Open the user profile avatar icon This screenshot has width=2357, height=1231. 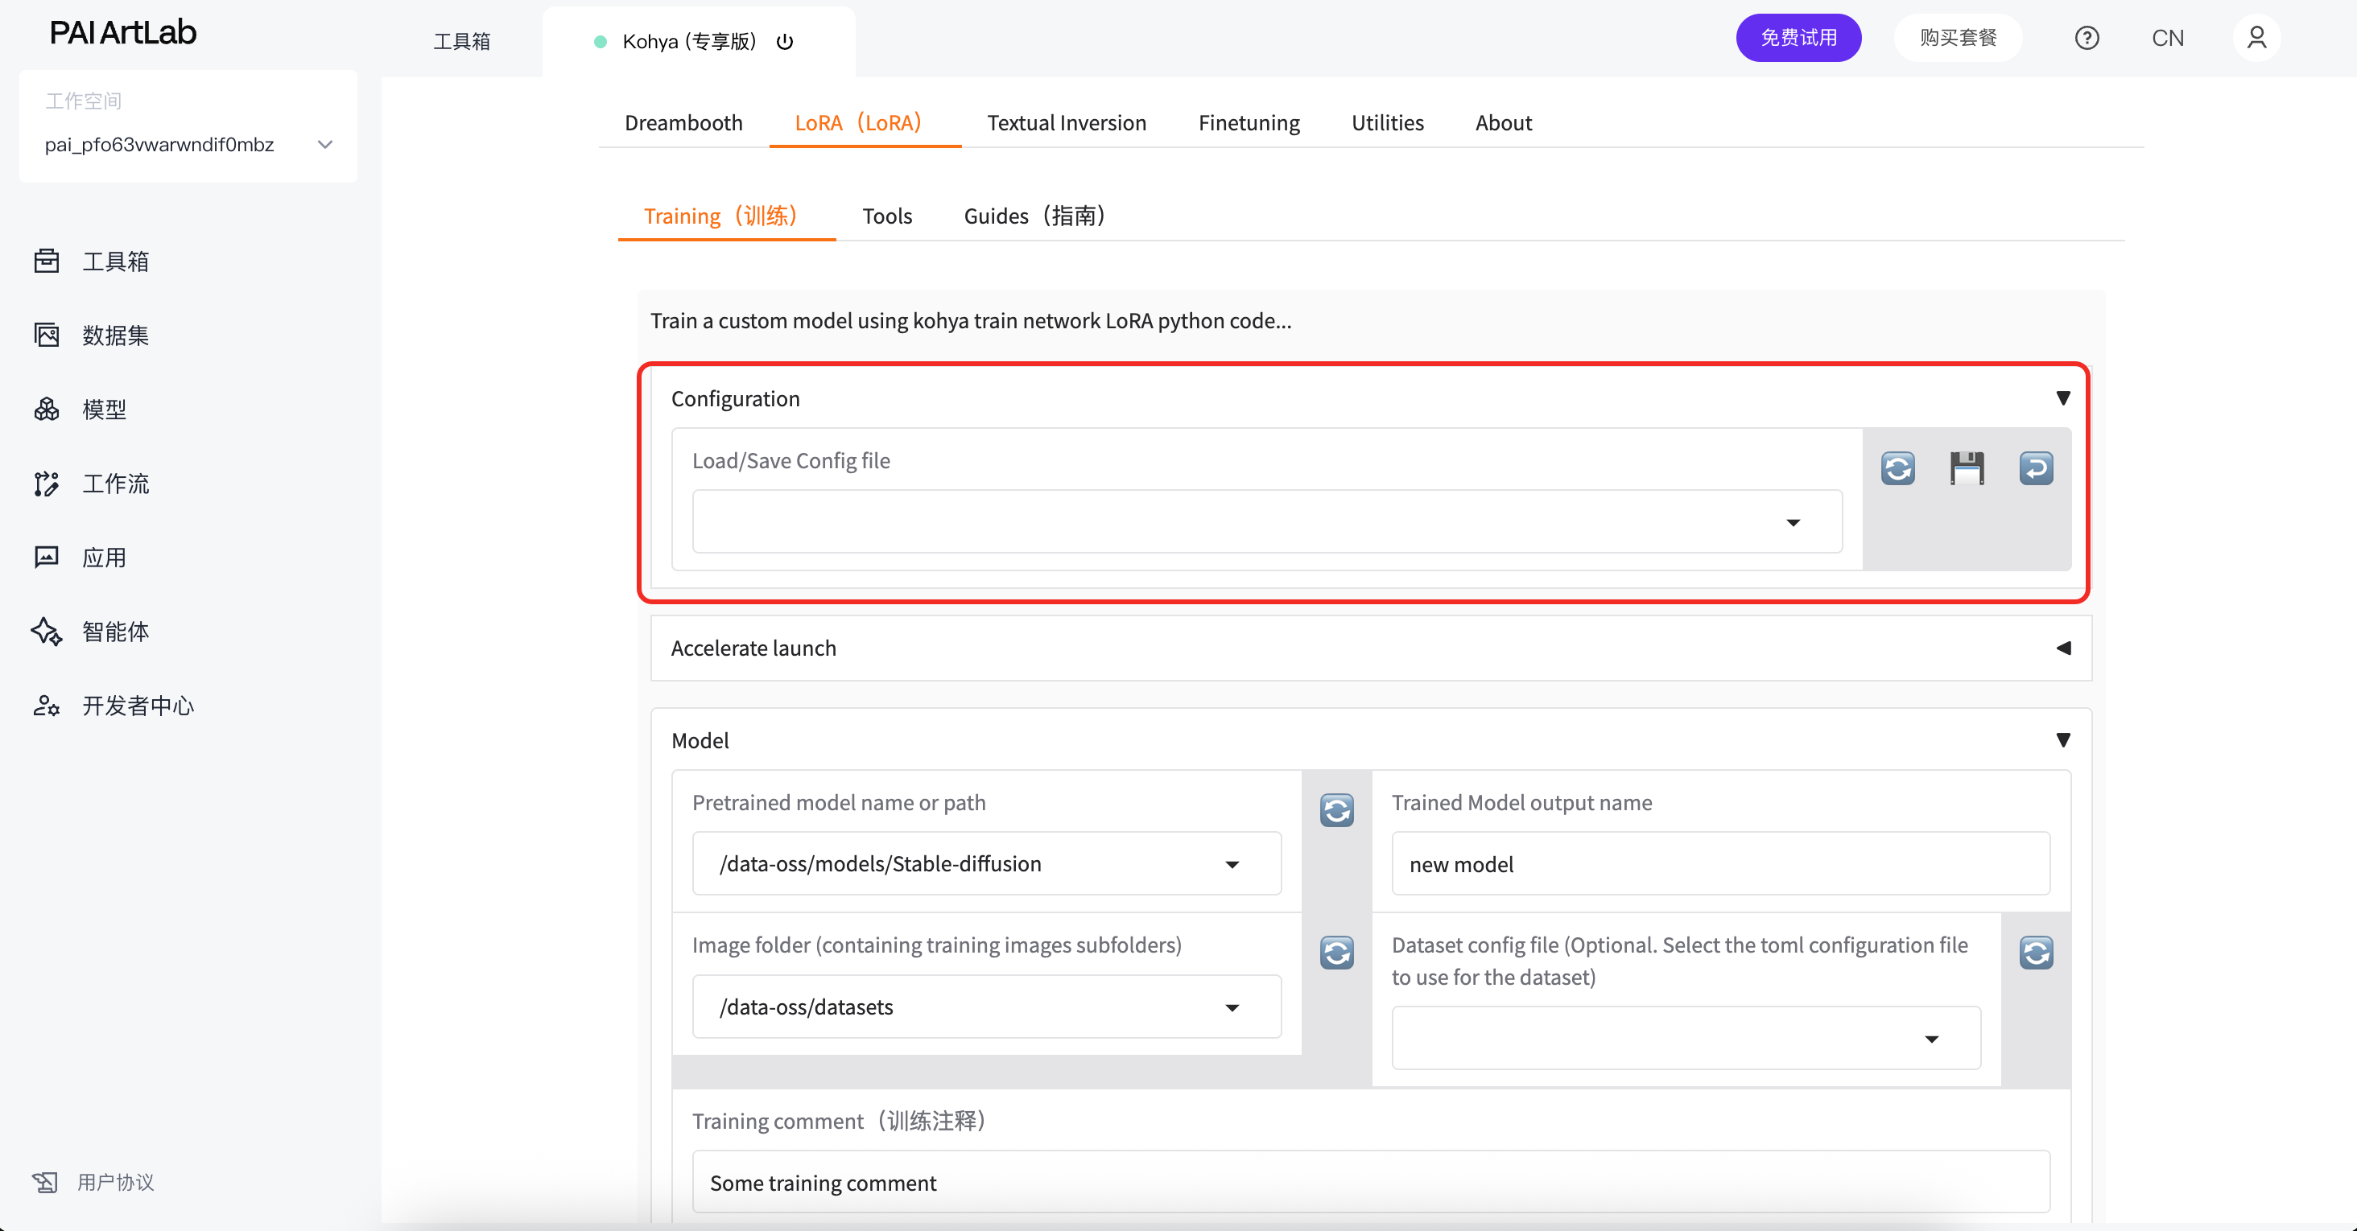(2256, 39)
